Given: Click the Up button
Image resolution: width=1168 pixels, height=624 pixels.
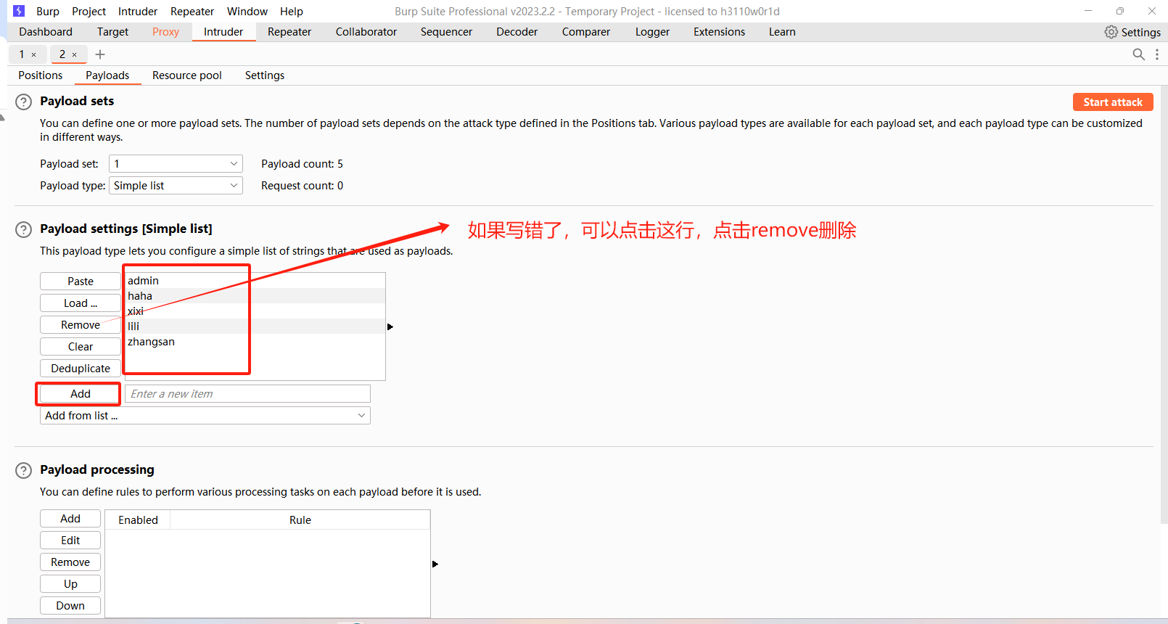Looking at the screenshot, I should click(x=70, y=584).
